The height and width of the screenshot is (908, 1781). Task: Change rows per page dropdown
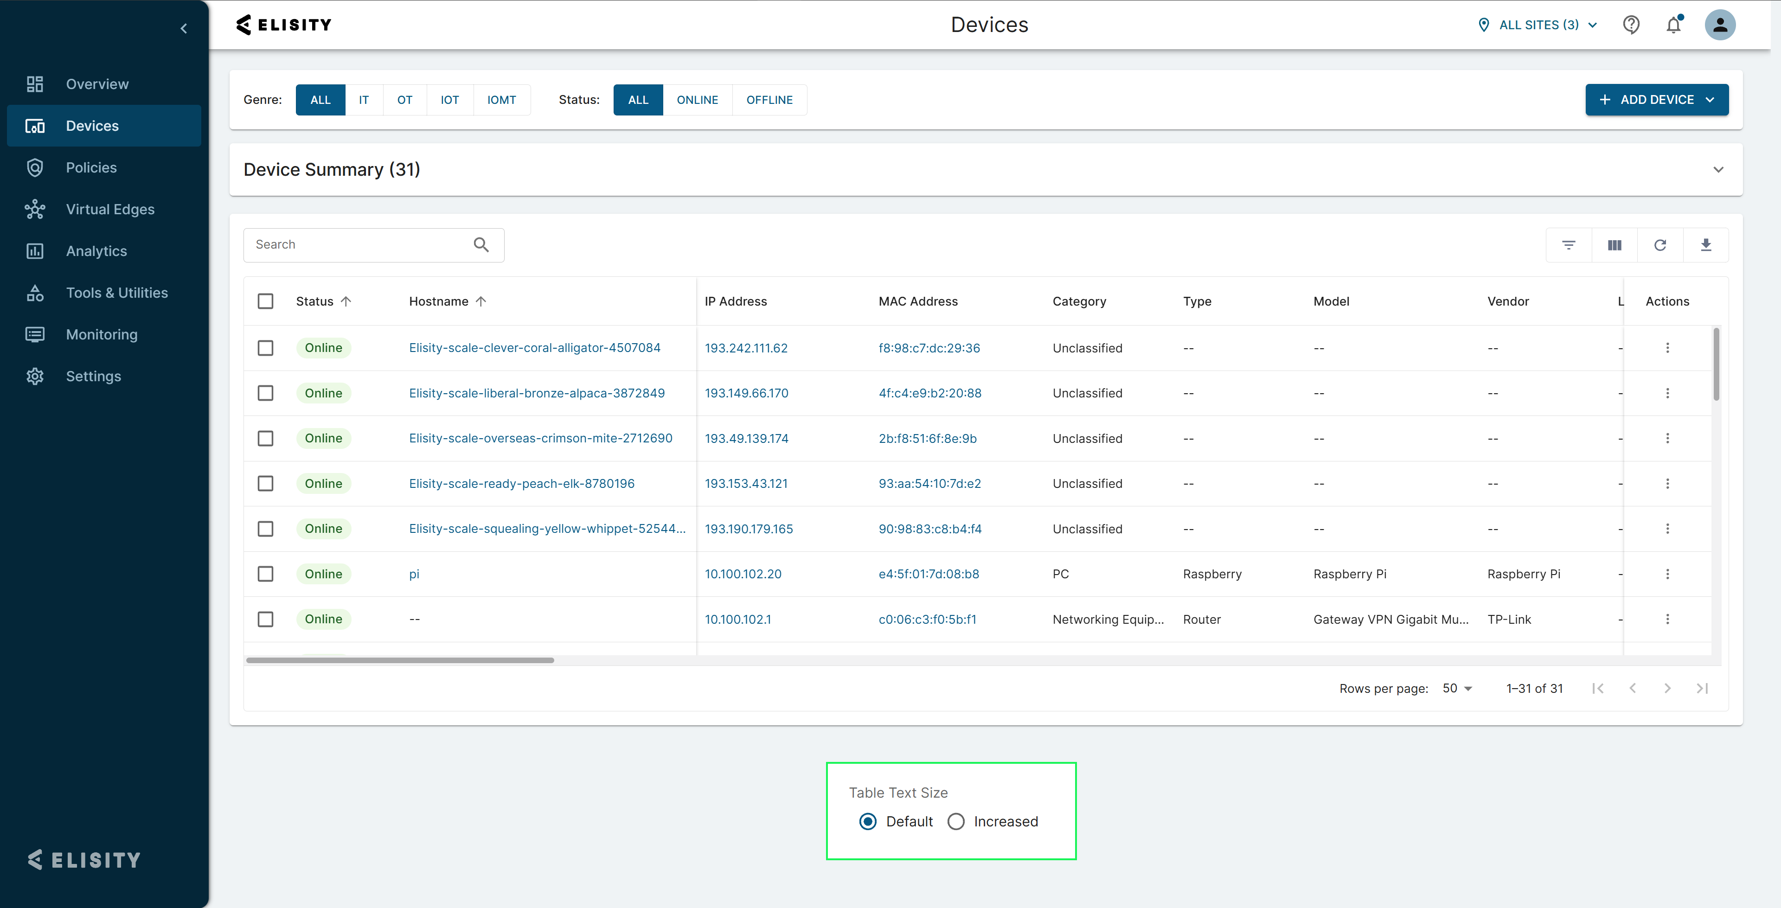click(1457, 688)
